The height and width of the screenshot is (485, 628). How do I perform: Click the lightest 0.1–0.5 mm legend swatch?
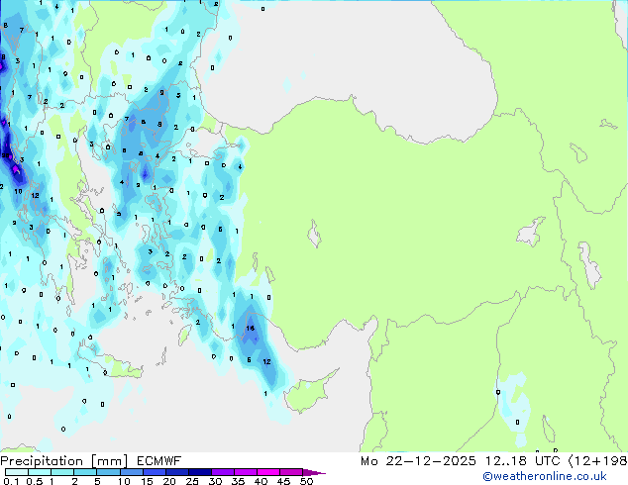[17, 472]
